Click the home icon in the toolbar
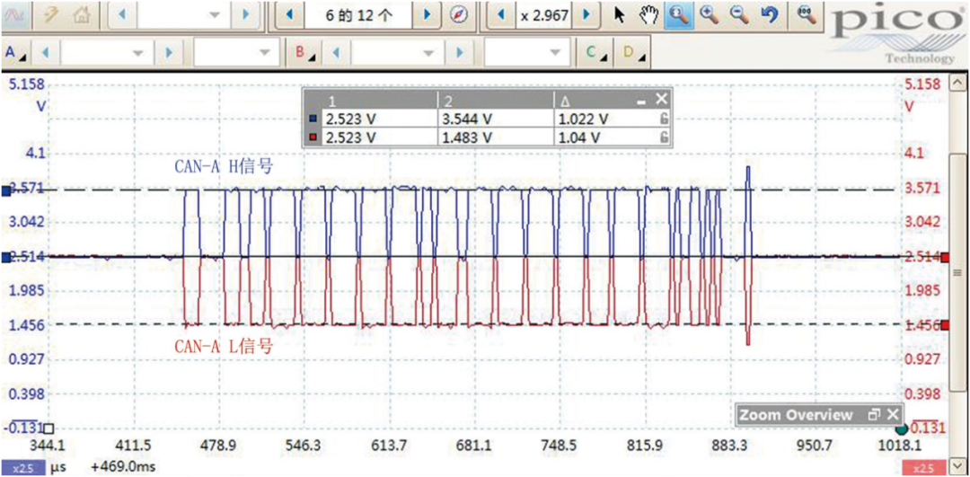970x477 pixels. tap(82, 15)
